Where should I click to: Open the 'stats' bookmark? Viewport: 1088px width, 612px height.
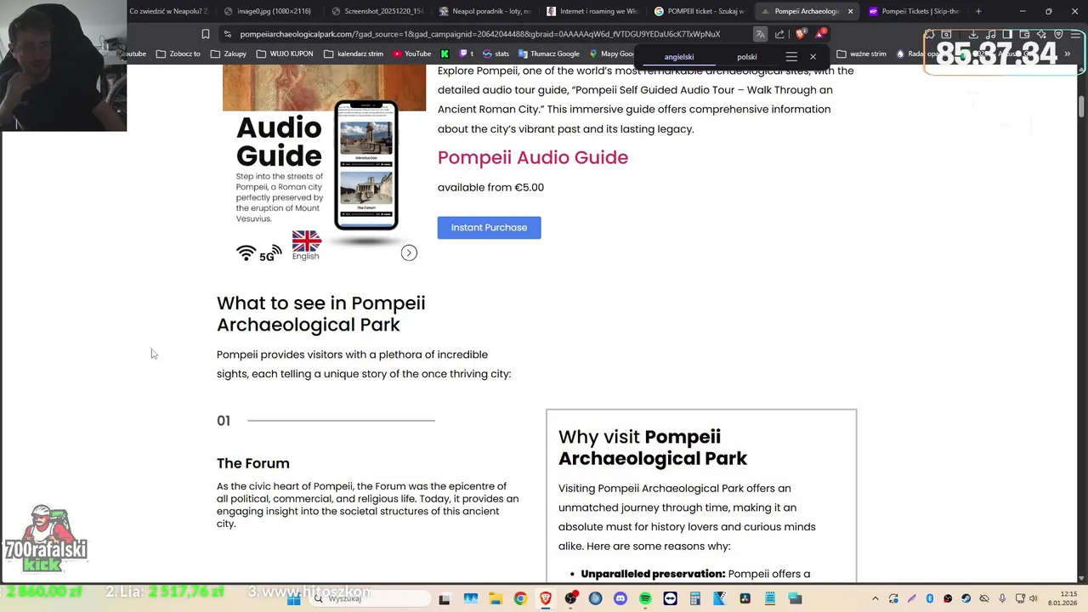(x=496, y=54)
